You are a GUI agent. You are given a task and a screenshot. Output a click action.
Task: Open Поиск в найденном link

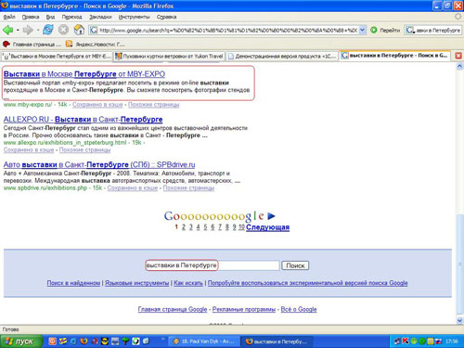pos(73,283)
